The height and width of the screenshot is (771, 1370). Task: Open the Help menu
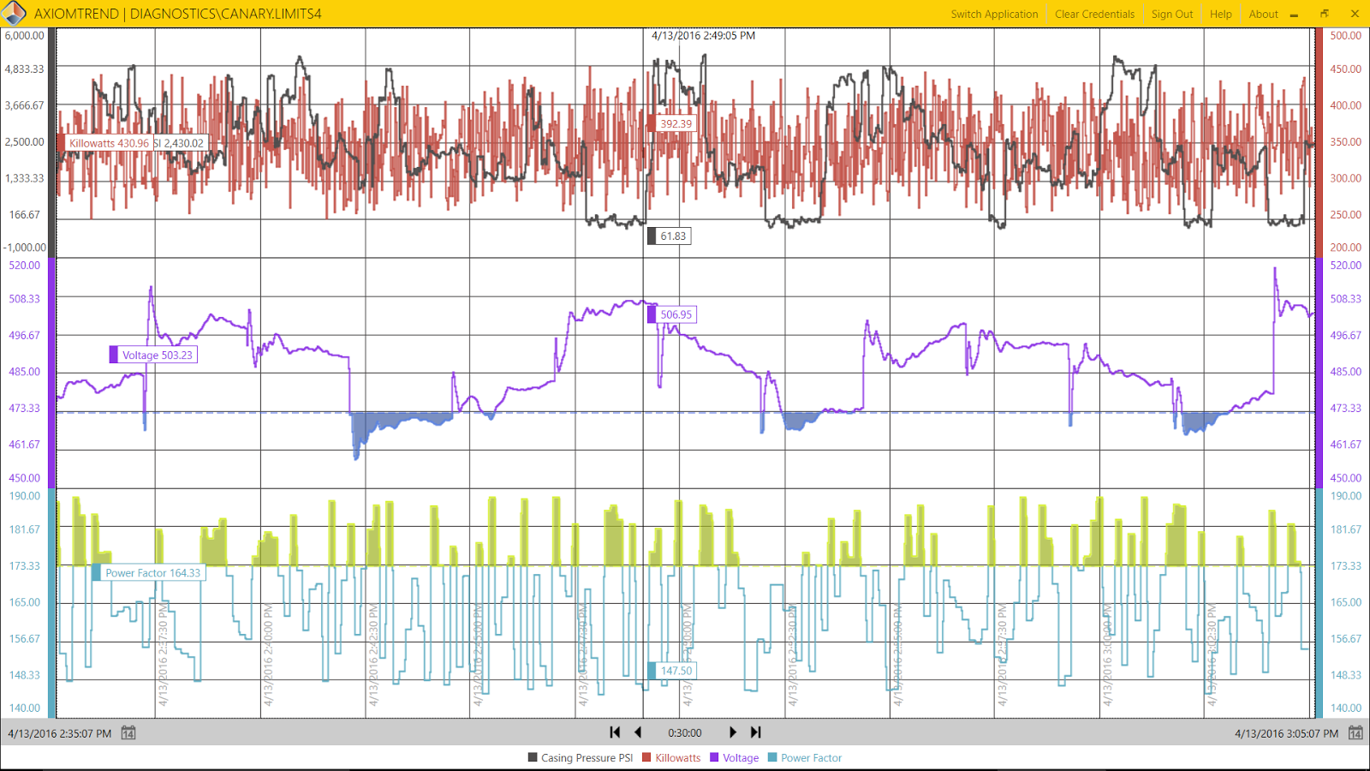[1221, 14]
